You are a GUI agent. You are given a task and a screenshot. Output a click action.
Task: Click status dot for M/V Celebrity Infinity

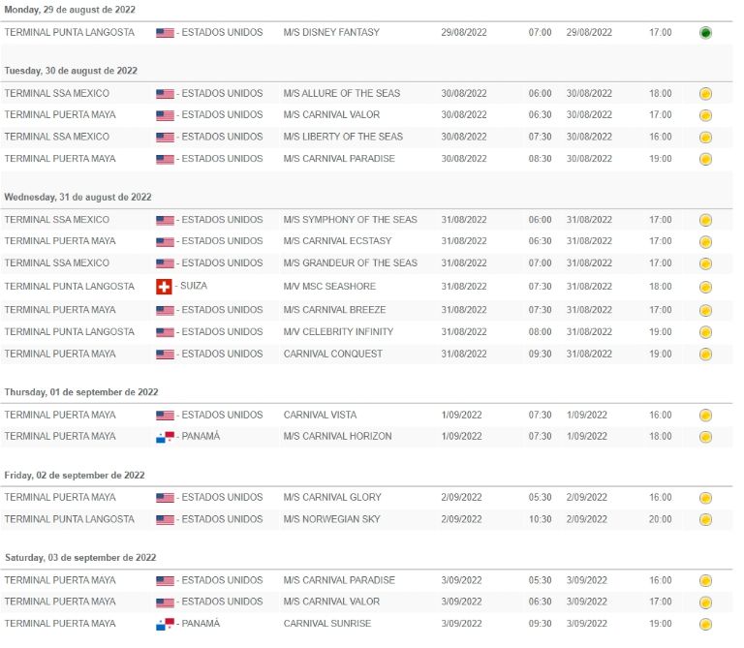(x=705, y=332)
